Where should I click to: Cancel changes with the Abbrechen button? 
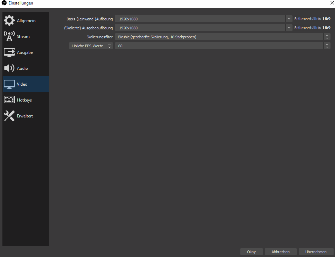tap(280, 251)
